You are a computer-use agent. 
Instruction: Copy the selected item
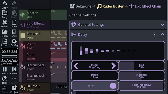point(5,14)
